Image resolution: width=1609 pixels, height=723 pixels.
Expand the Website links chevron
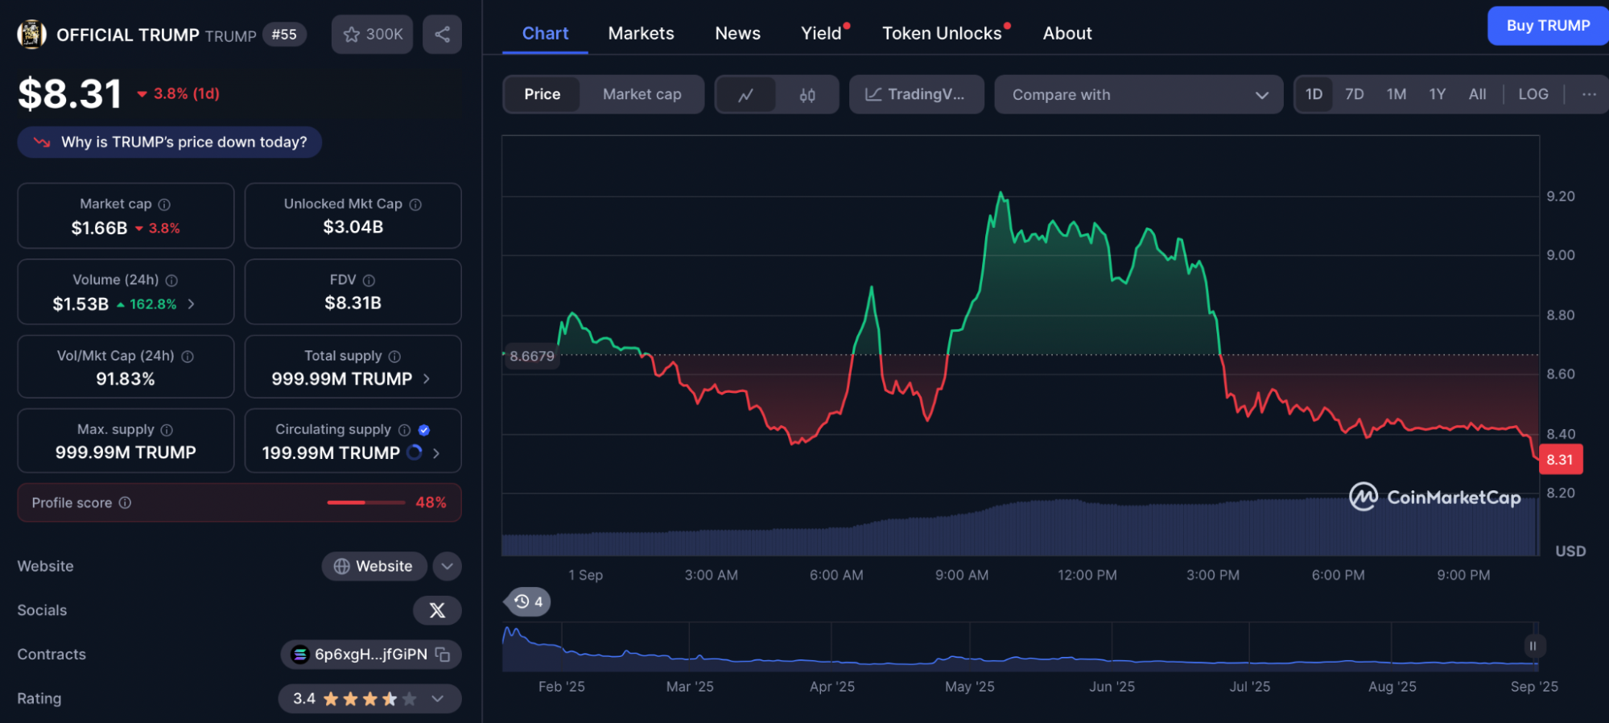(447, 566)
